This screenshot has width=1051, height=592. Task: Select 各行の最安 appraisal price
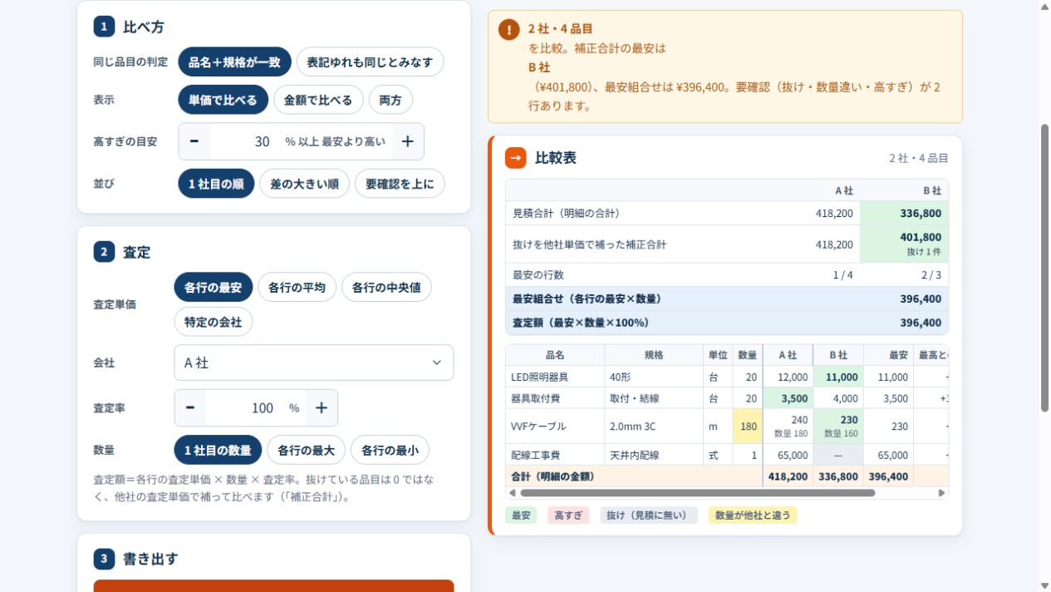213,287
